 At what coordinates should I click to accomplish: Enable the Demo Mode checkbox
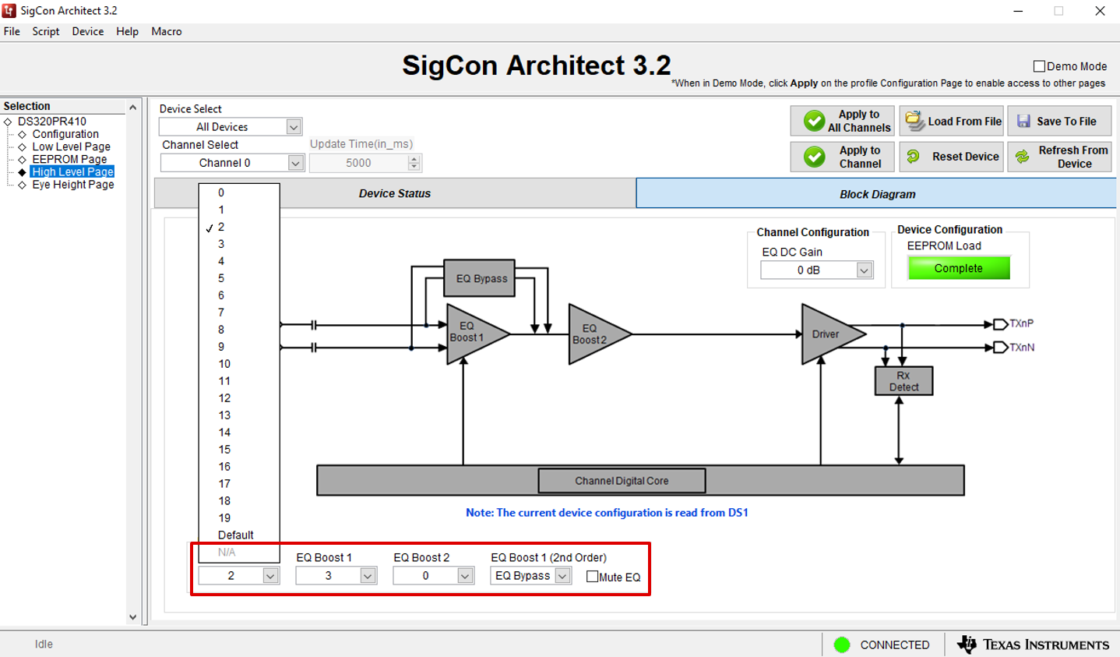(x=1039, y=66)
